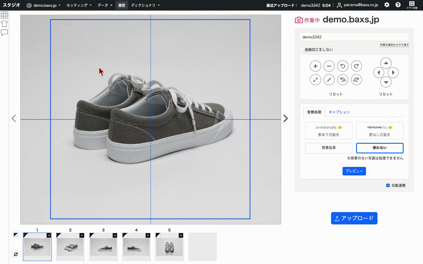The width and height of the screenshot is (423, 264).
Task: Open the shirt icon in left sidebar
Action: point(4,23)
